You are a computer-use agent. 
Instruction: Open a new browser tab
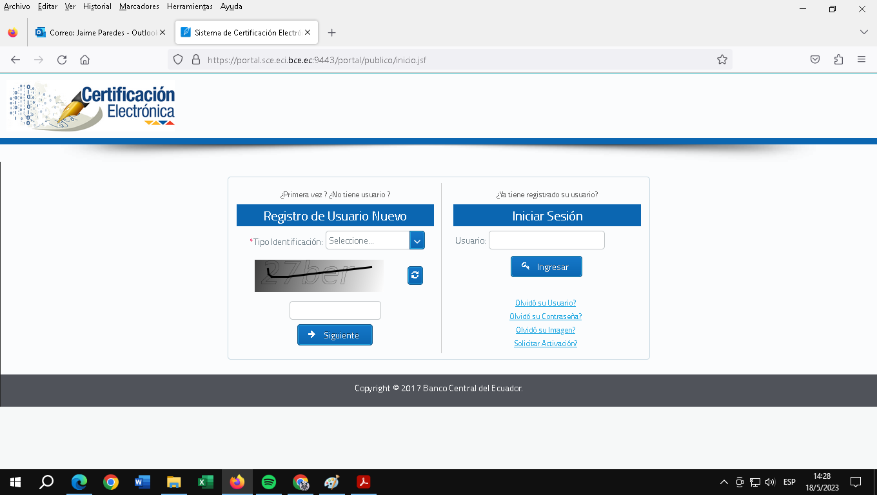point(331,33)
